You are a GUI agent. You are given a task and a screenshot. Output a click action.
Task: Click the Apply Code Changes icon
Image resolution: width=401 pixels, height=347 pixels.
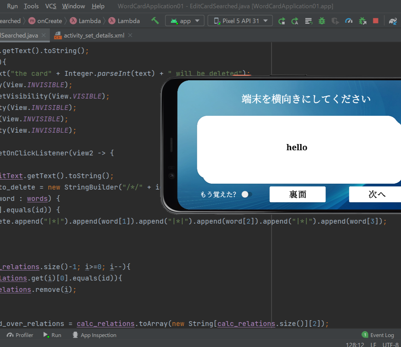coord(309,21)
